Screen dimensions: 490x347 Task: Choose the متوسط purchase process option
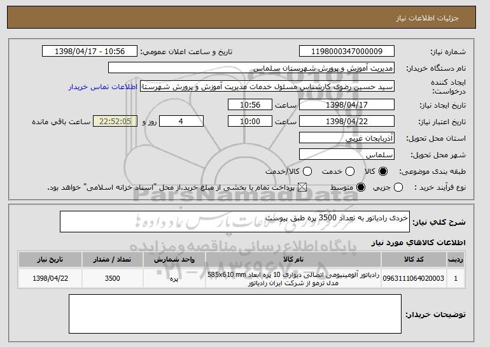tap(361, 188)
